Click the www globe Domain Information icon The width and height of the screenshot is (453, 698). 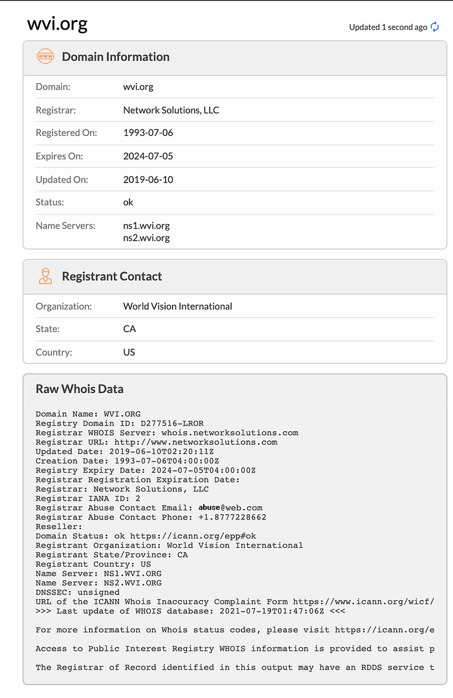(45, 56)
